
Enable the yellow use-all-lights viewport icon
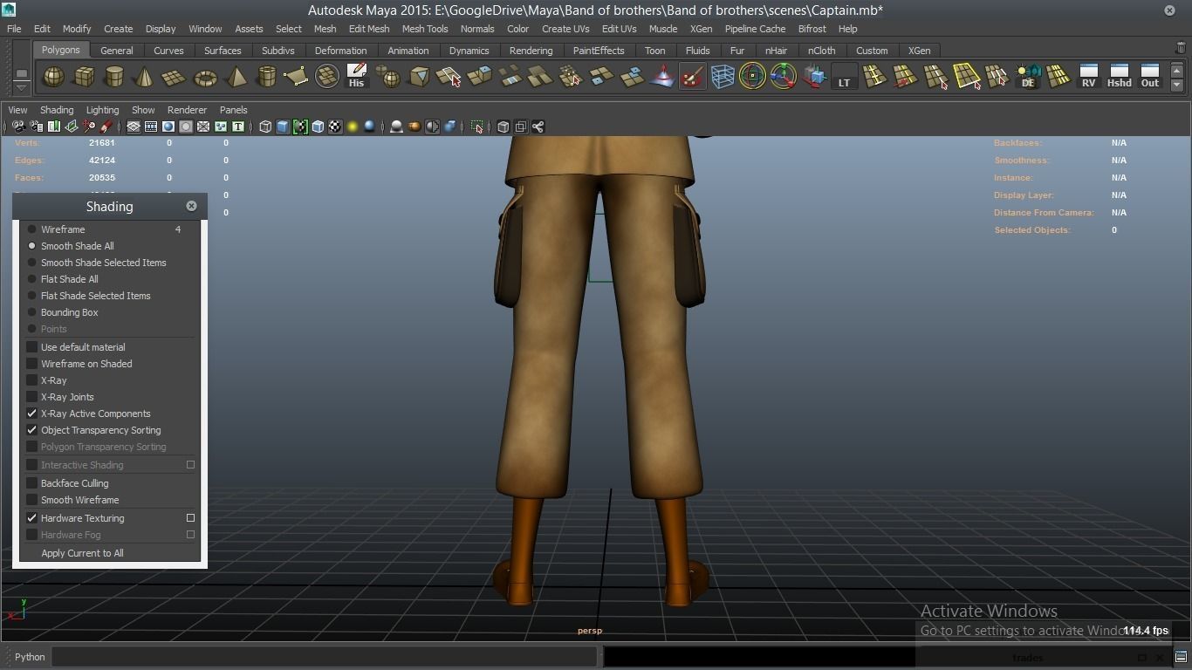pyautogui.click(x=353, y=127)
